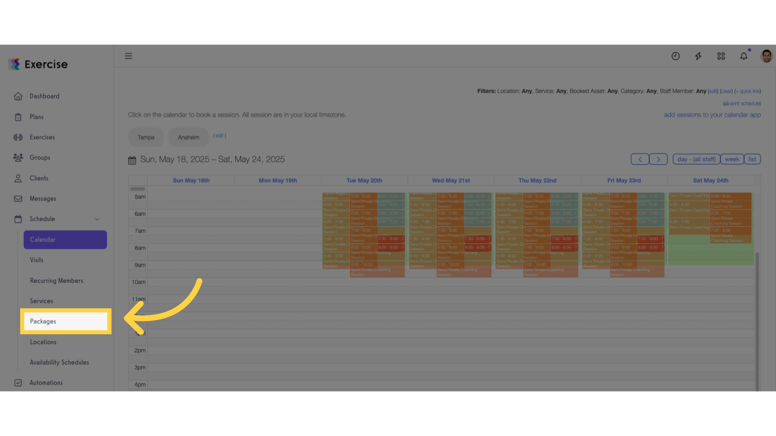The image size is (776, 436).
Task: Collapse the Schedule section chevron
Action: pos(97,219)
